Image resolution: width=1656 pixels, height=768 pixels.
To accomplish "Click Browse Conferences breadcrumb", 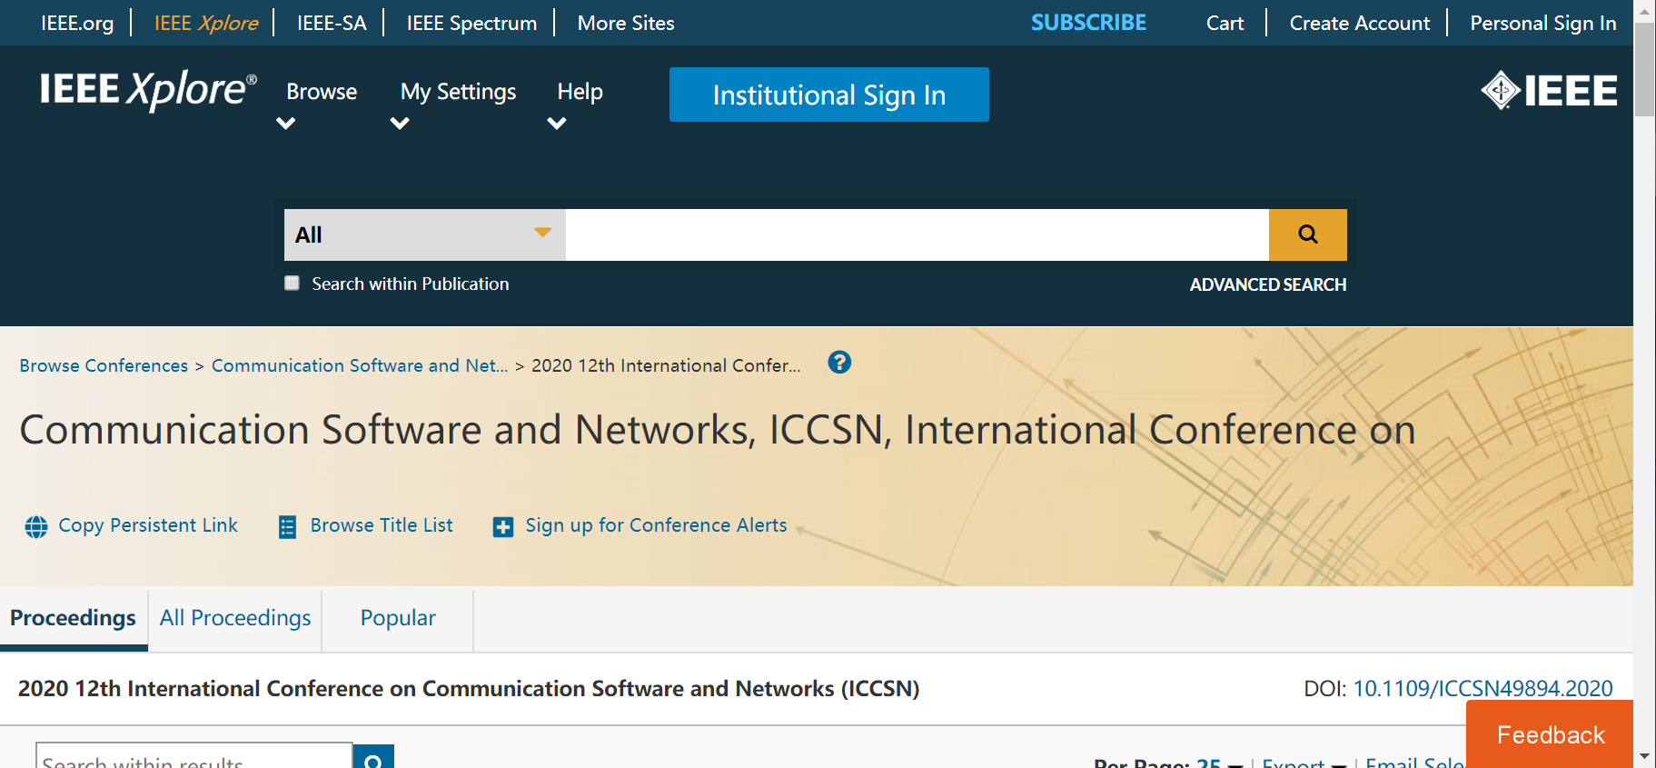I will click(x=104, y=365).
